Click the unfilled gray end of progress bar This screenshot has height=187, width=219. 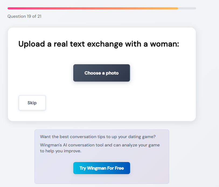tap(187, 8)
